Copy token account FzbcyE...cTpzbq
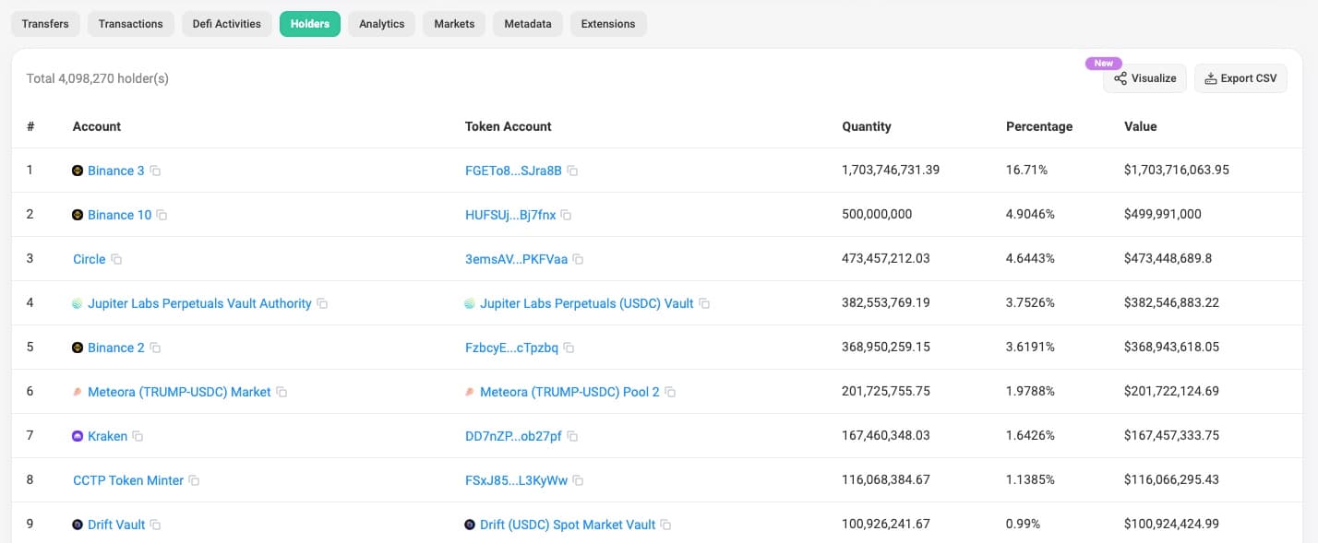Viewport: 1318px width, 543px height. pyautogui.click(x=569, y=348)
